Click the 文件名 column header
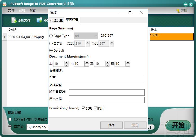This screenshot has height=137, width=196. 12,30
